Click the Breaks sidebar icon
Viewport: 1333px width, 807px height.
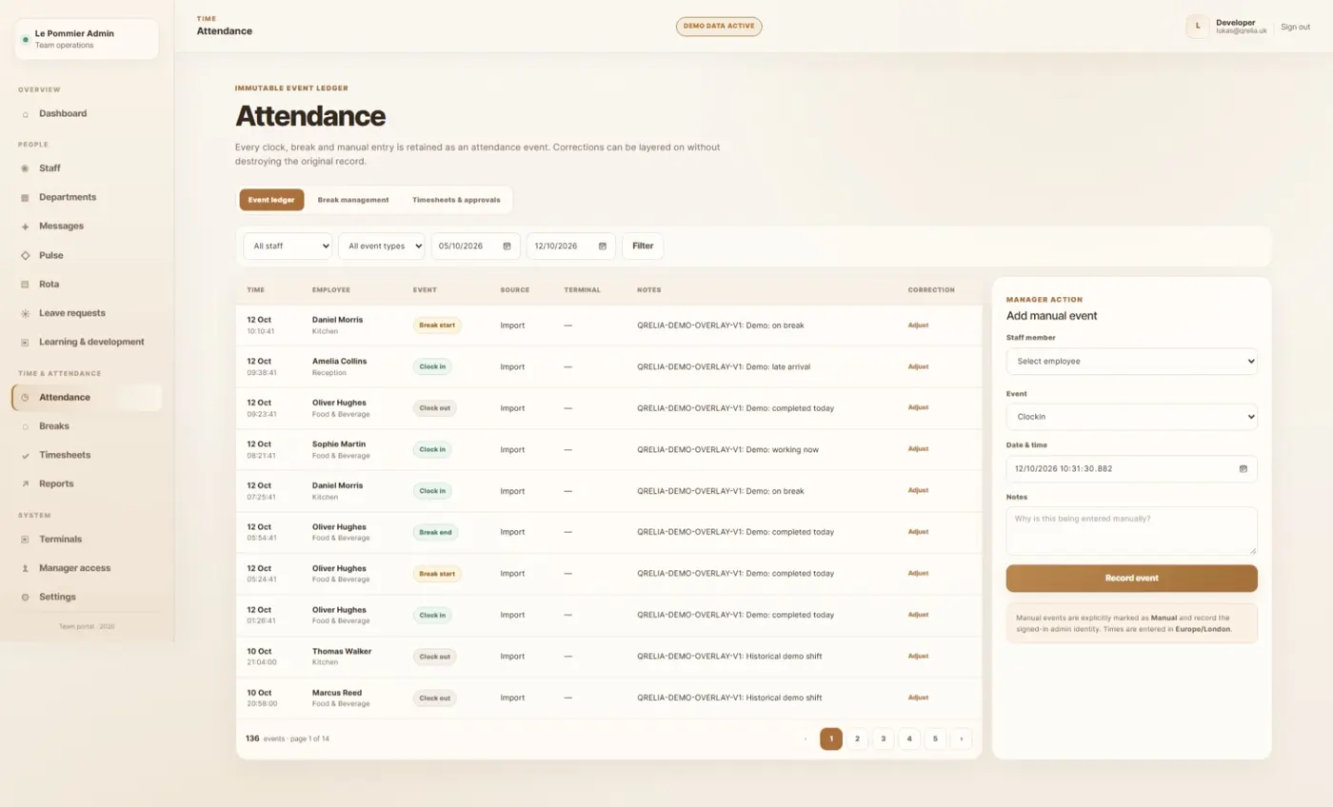pos(25,426)
